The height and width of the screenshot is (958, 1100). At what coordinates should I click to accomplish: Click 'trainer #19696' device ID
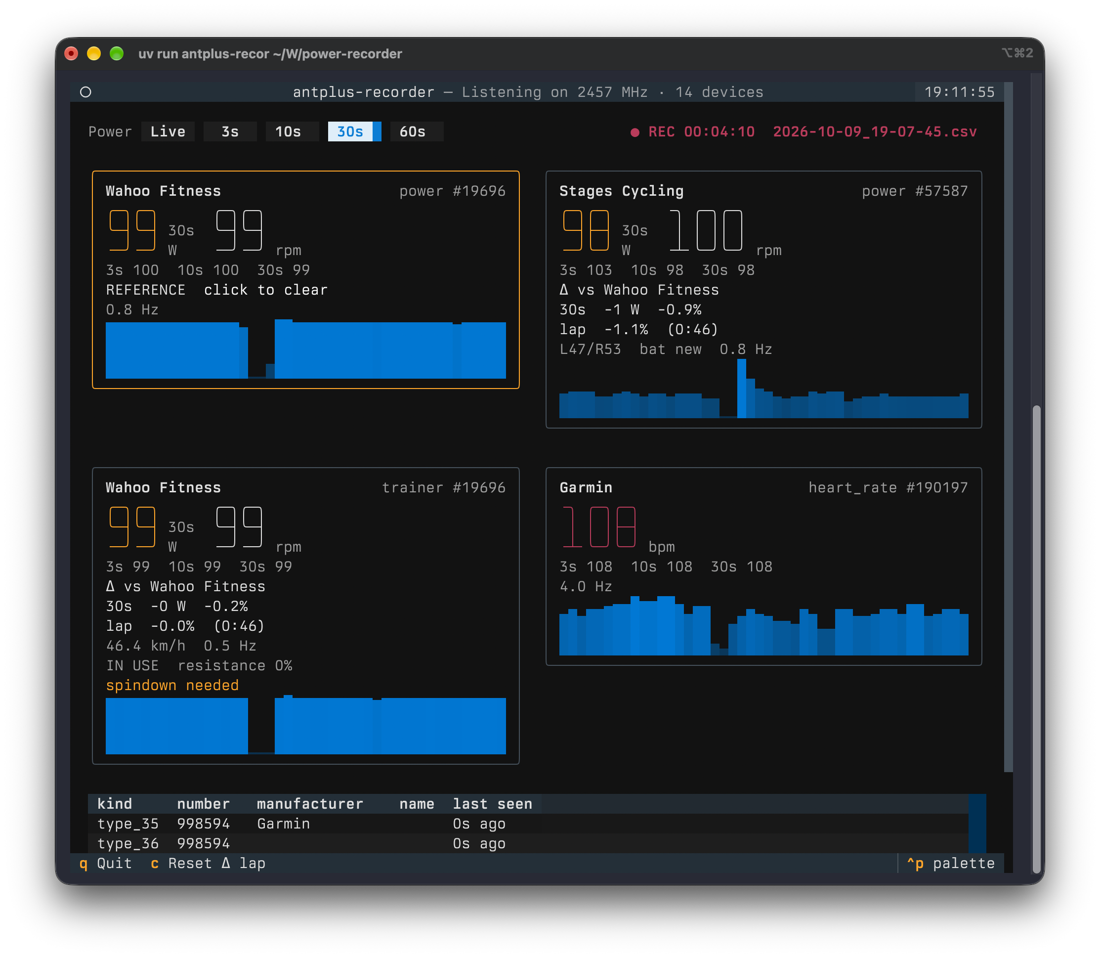[x=444, y=487]
